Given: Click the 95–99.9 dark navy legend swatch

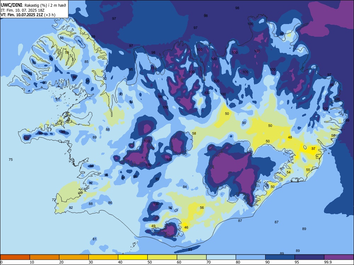Looking at the screenshot, I should click(x=309, y=257).
